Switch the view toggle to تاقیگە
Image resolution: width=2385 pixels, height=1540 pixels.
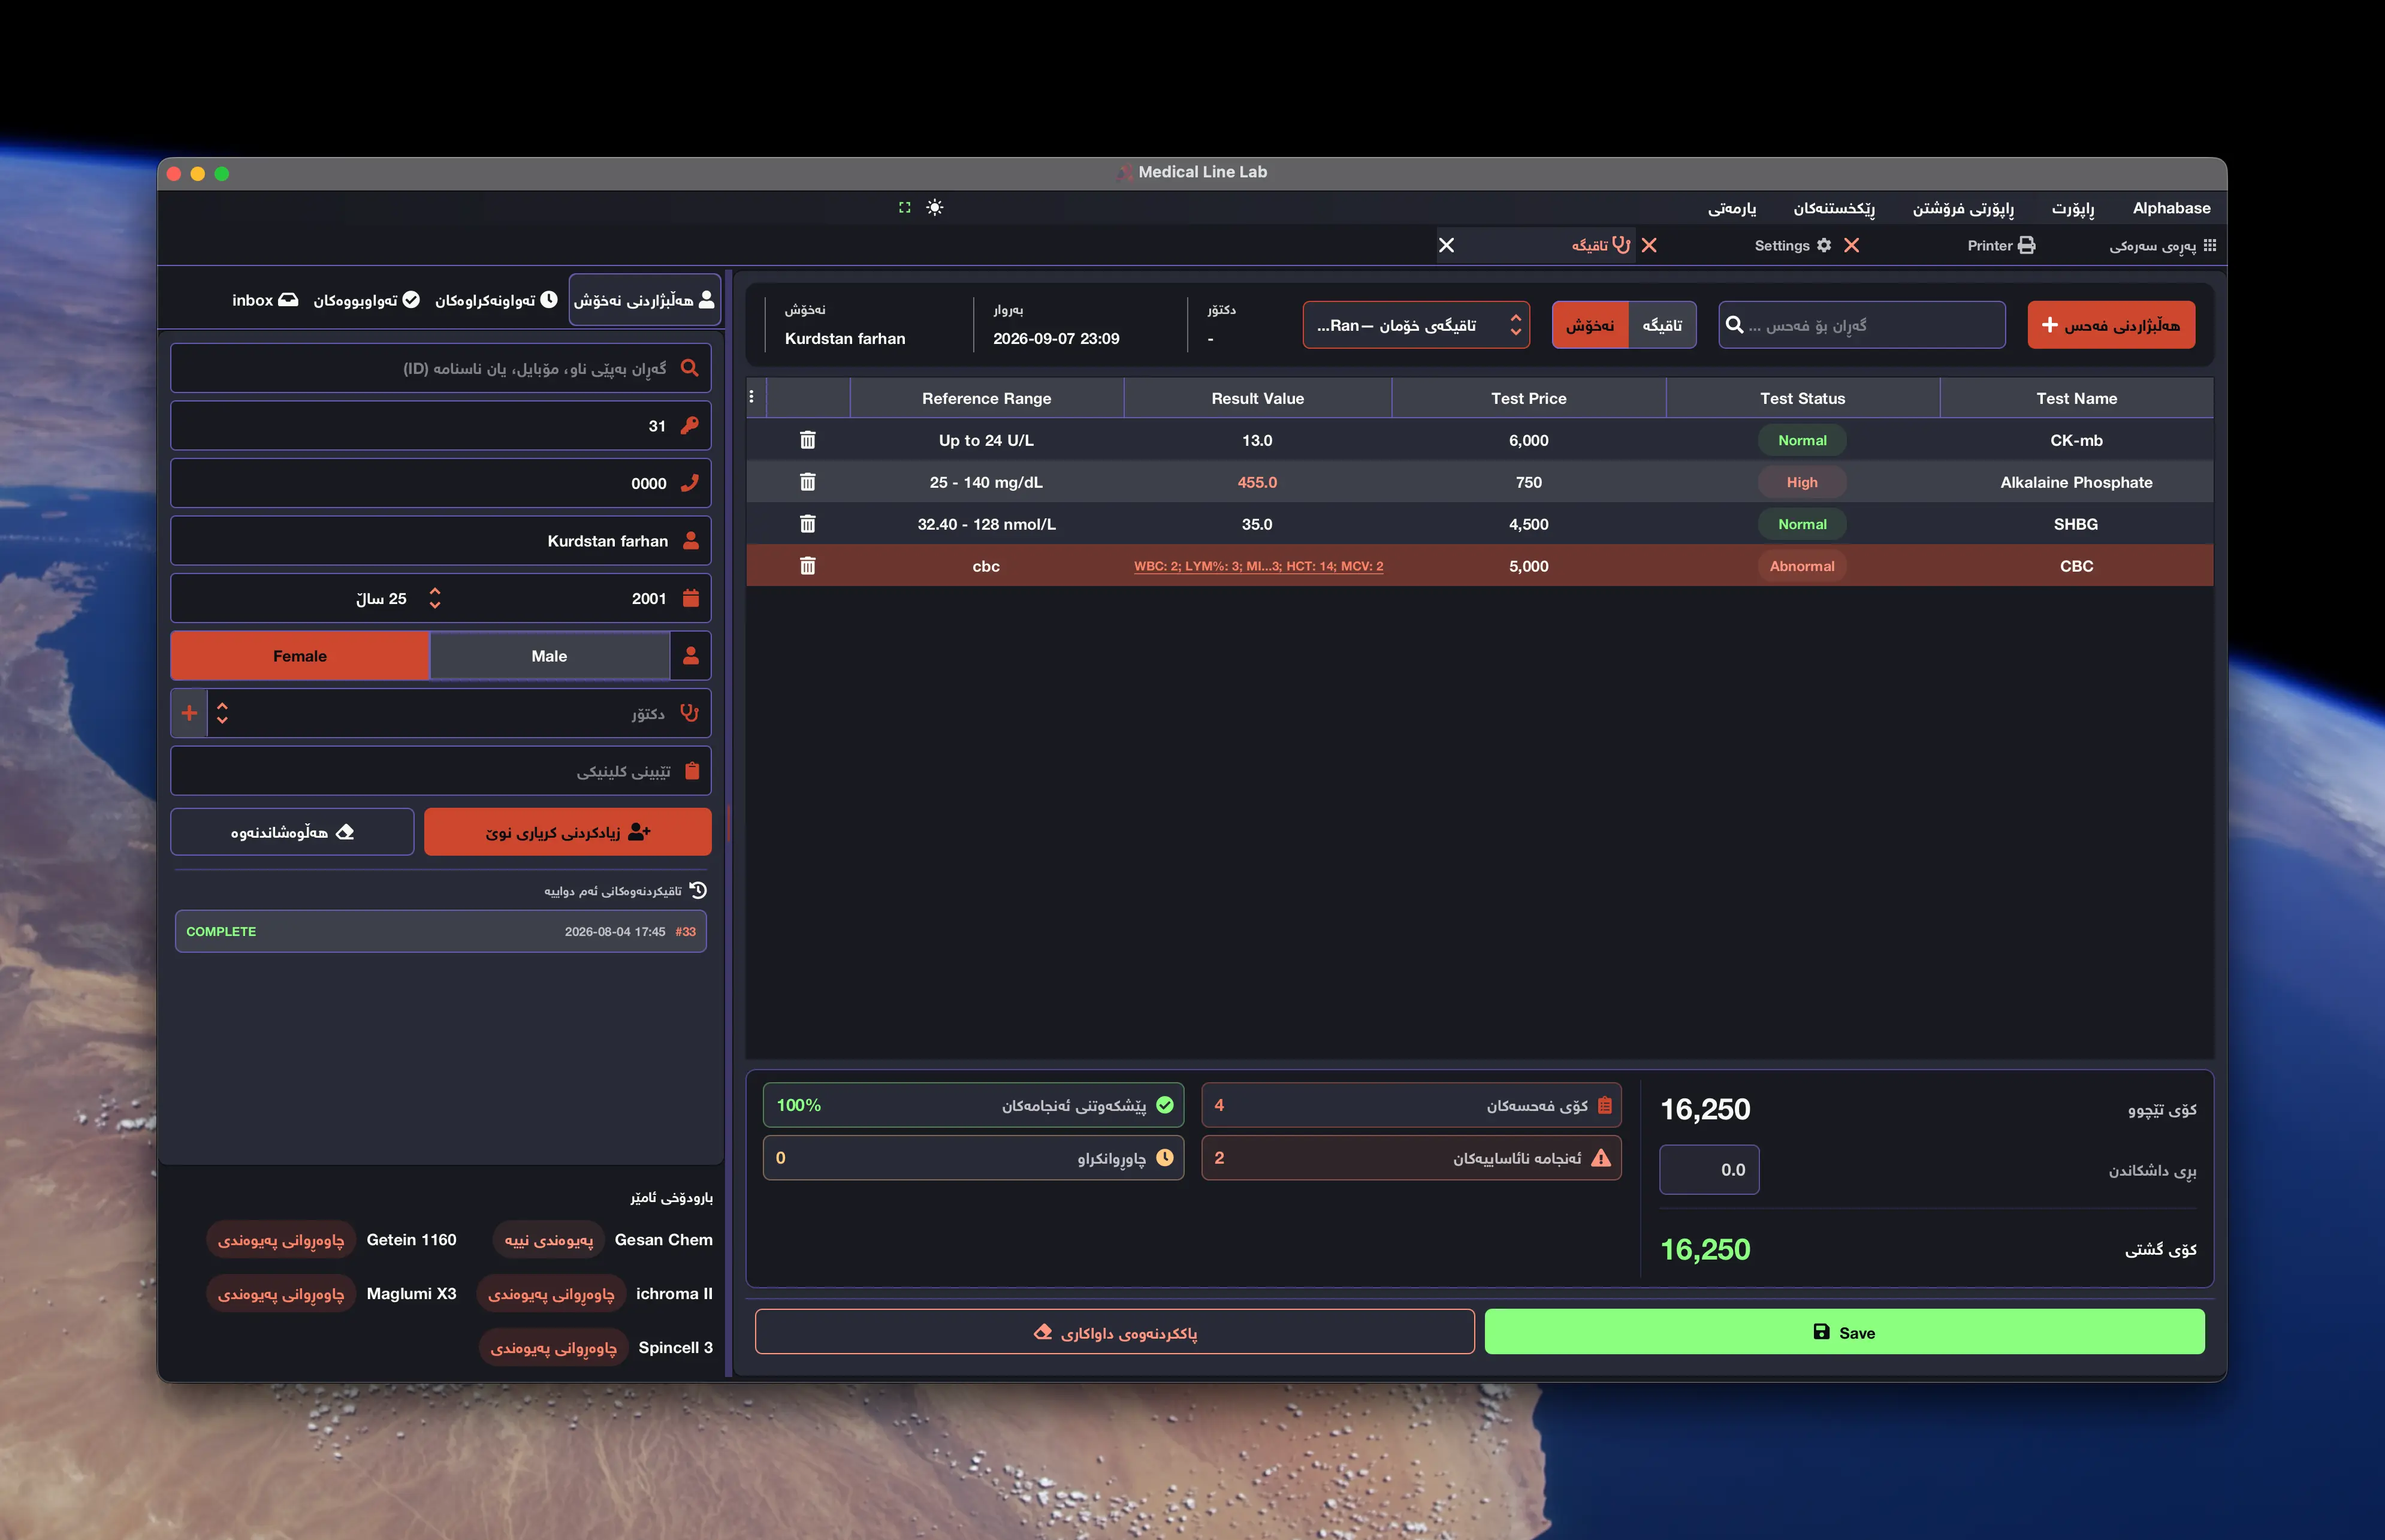coord(1662,325)
